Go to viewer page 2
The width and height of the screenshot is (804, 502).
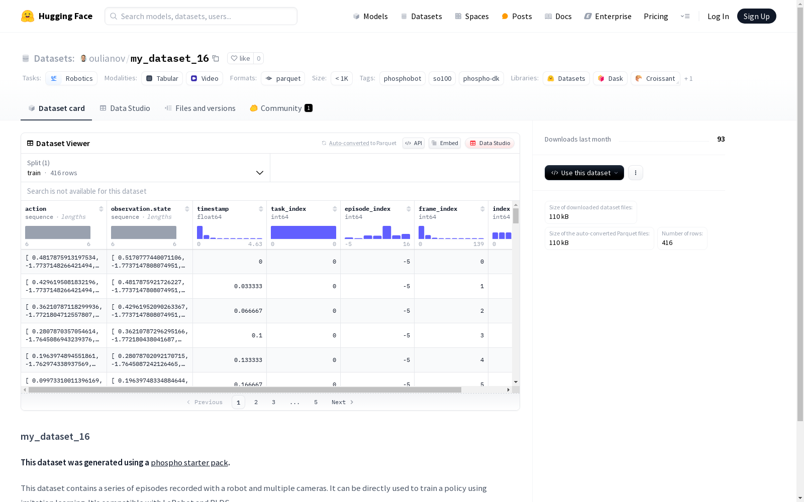click(256, 402)
